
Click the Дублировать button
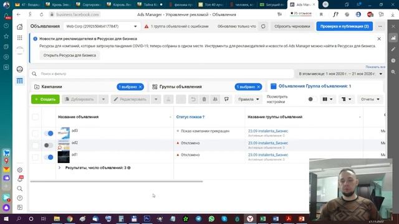click(x=79, y=100)
